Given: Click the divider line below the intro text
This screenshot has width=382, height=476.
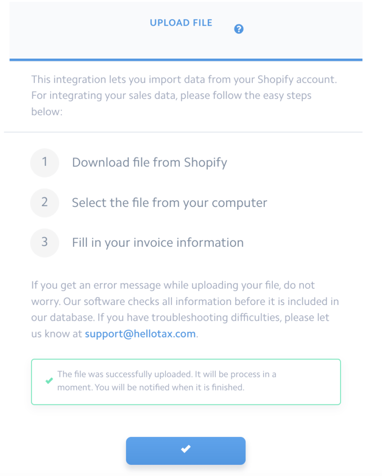Looking at the screenshot, I should [x=183, y=132].
